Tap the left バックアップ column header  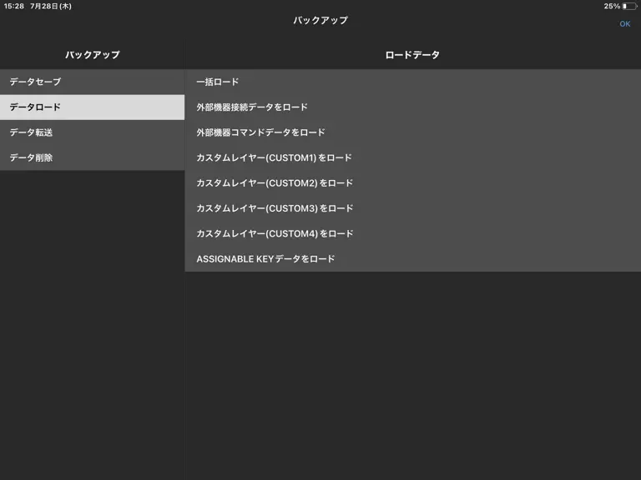point(93,55)
